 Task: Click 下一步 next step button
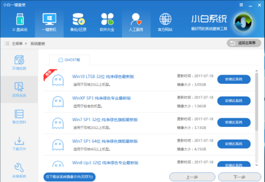pos(239,177)
